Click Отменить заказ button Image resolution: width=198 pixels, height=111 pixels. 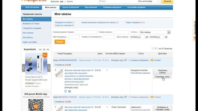click(x=162, y=77)
